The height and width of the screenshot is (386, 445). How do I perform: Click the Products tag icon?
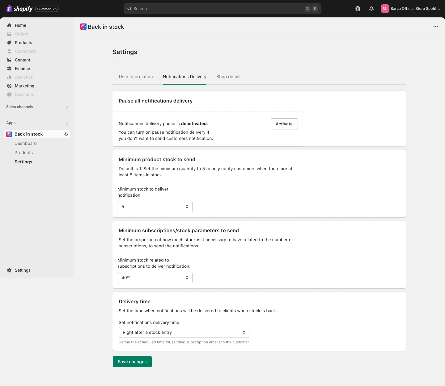tap(9, 43)
